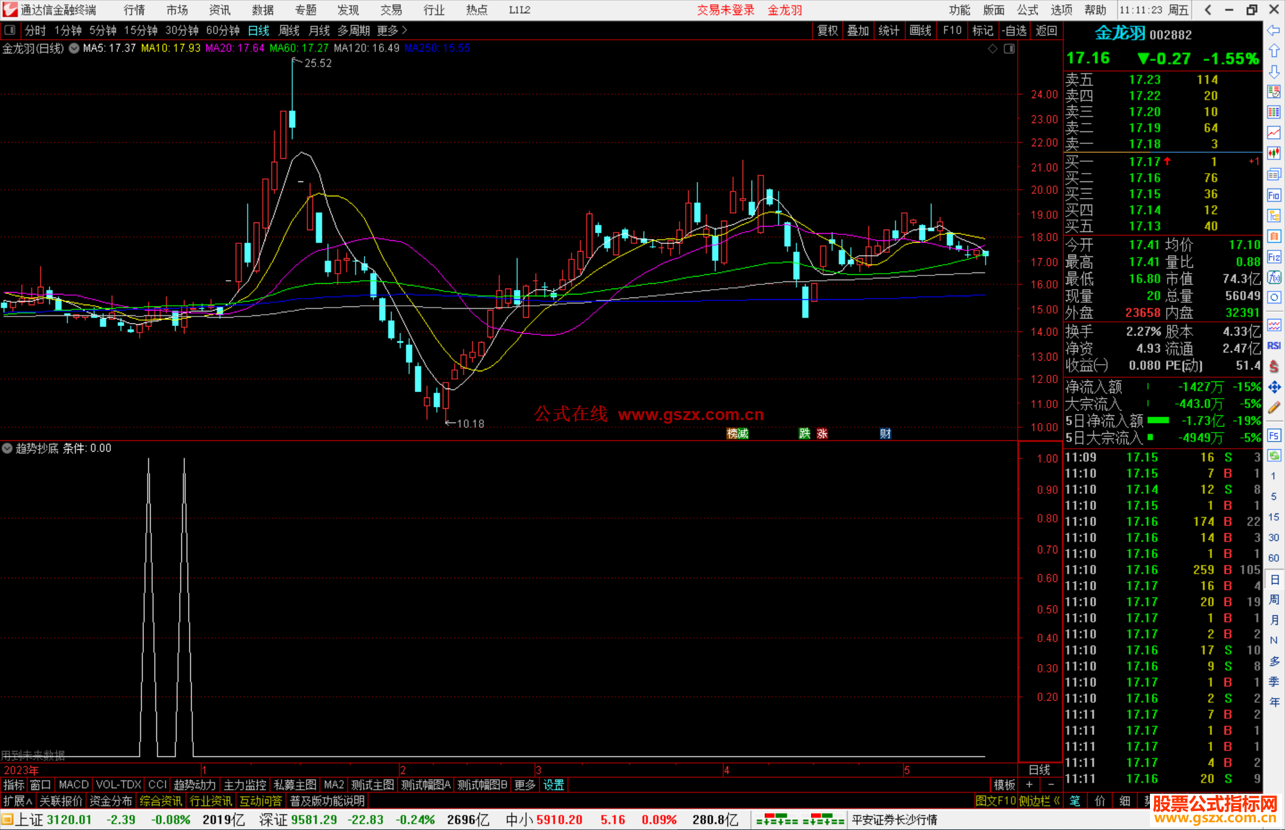Click the red-blue data grid sidebar icon
The height and width of the screenshot is (830, 1285).
(1274, 112)
